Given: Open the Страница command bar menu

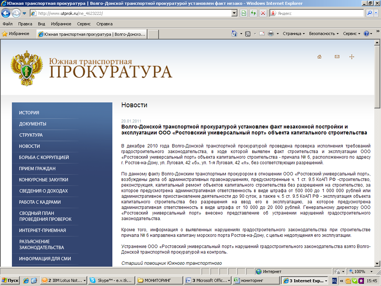Looking at the screenshot, I should tap(294, 34).
